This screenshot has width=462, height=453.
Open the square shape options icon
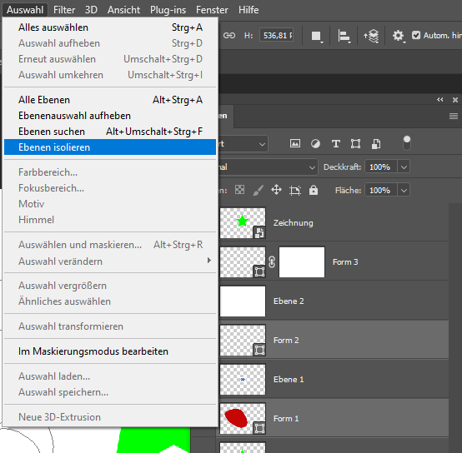point(317,36)
